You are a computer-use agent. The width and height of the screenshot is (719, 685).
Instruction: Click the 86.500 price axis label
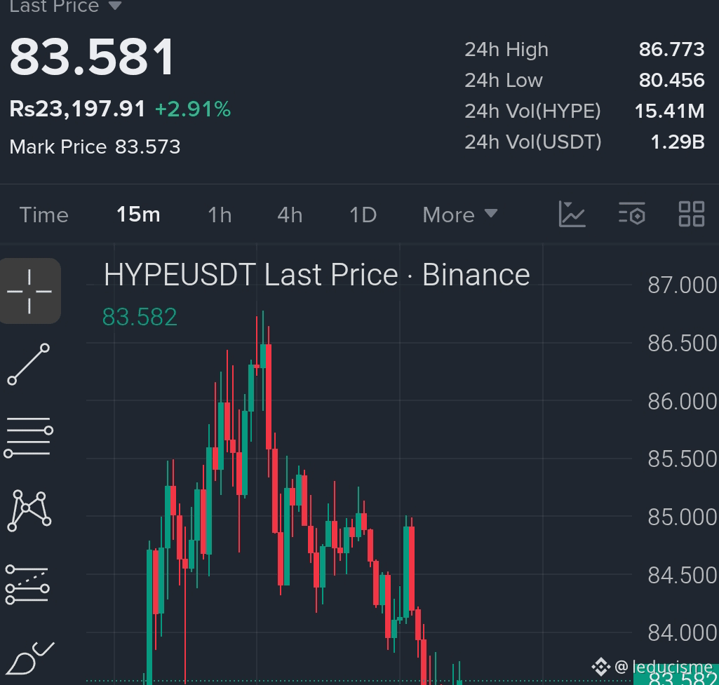(x=683, y=343)
